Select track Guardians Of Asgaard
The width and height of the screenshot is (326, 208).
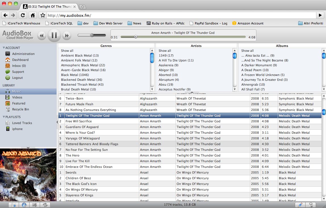[x=82, y=127]
